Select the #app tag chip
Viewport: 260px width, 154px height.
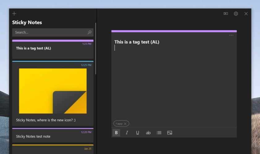(x=119, y=124)
